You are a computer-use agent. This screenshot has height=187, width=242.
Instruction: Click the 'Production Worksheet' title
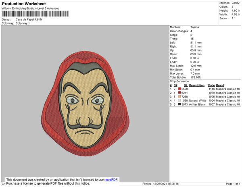pyautogui.click(x=24, y=4)
